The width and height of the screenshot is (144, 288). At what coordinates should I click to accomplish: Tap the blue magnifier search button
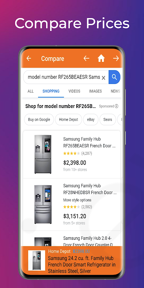coord(114,77)
